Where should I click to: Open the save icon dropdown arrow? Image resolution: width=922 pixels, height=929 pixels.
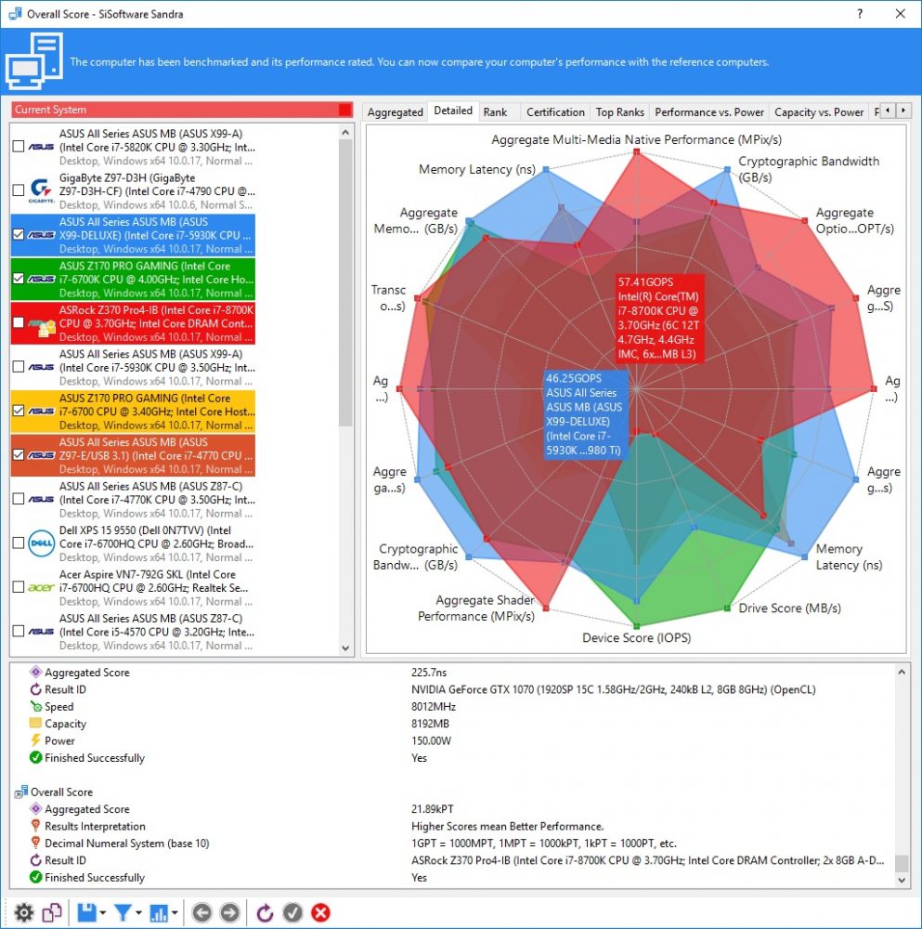tap(102, 913)
